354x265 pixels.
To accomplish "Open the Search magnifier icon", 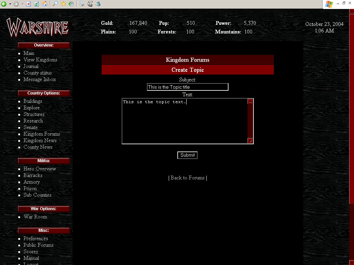I will point(55,4).
